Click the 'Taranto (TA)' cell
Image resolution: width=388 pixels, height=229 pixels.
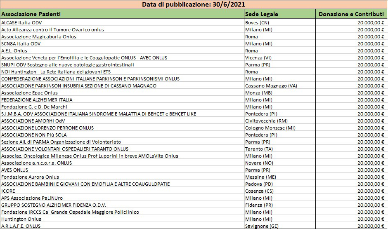[280, 149]
